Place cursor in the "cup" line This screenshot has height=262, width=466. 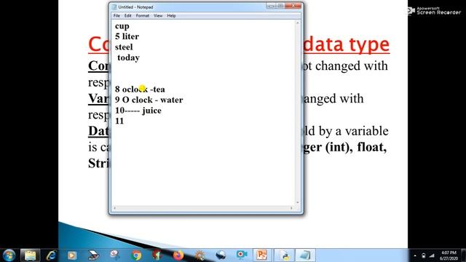tap(122, 26)
